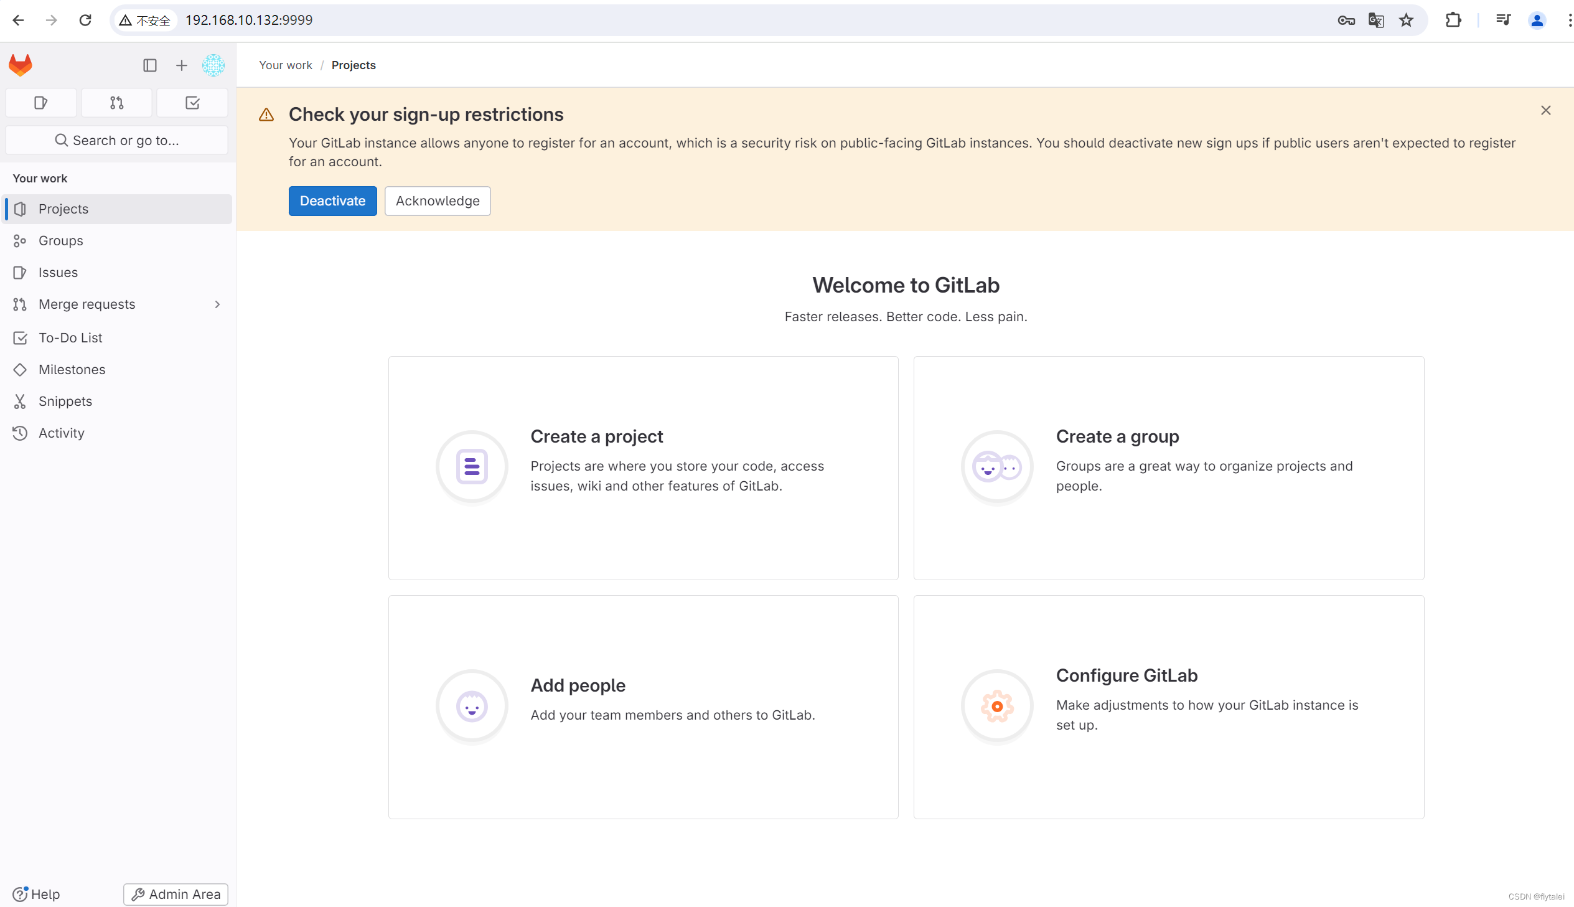Image resolution: width=1574 pixels, height=907 pixels.
Task: Open the Create new plus menu
Action: point(181,65)
